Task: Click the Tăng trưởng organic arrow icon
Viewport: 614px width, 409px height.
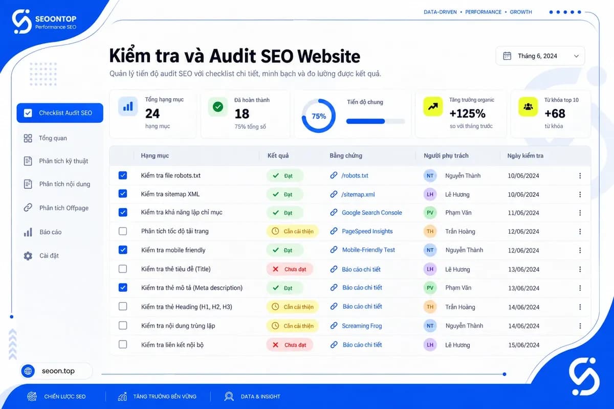Action: (x=433, y=106)
